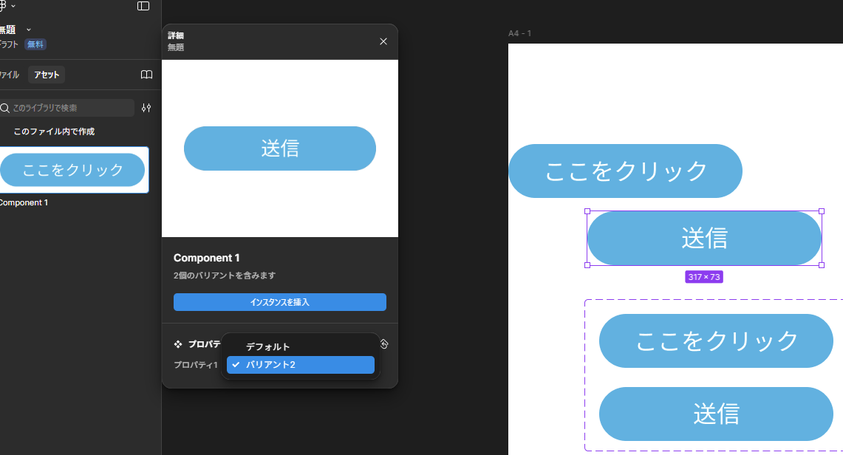Open the libraries book icon
843x455 pixels.
[x=146, y=75]
